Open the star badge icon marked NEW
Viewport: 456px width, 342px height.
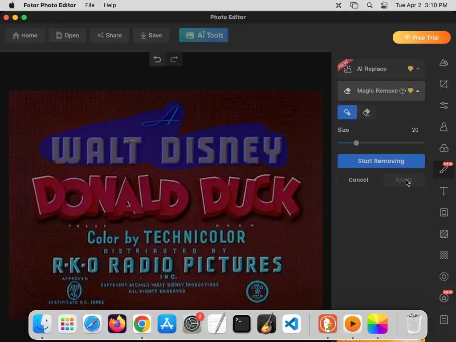click(444, 297)
